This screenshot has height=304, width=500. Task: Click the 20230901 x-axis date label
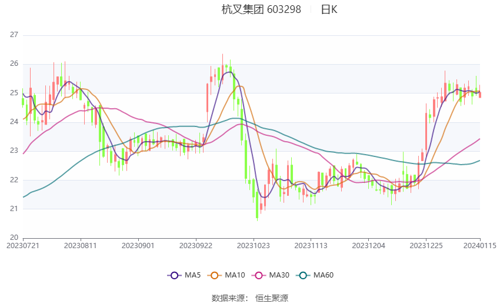[138, 246]
